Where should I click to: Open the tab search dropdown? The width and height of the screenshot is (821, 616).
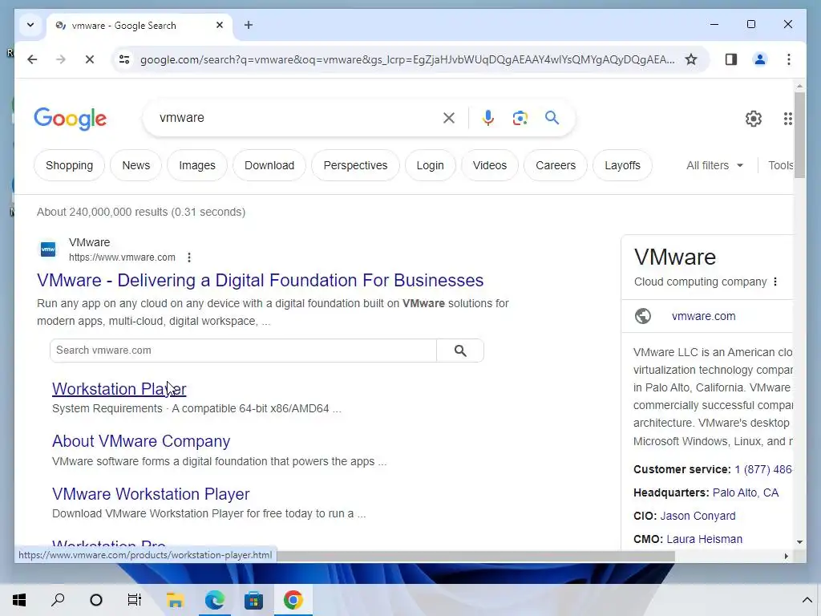tap(30, 25)
